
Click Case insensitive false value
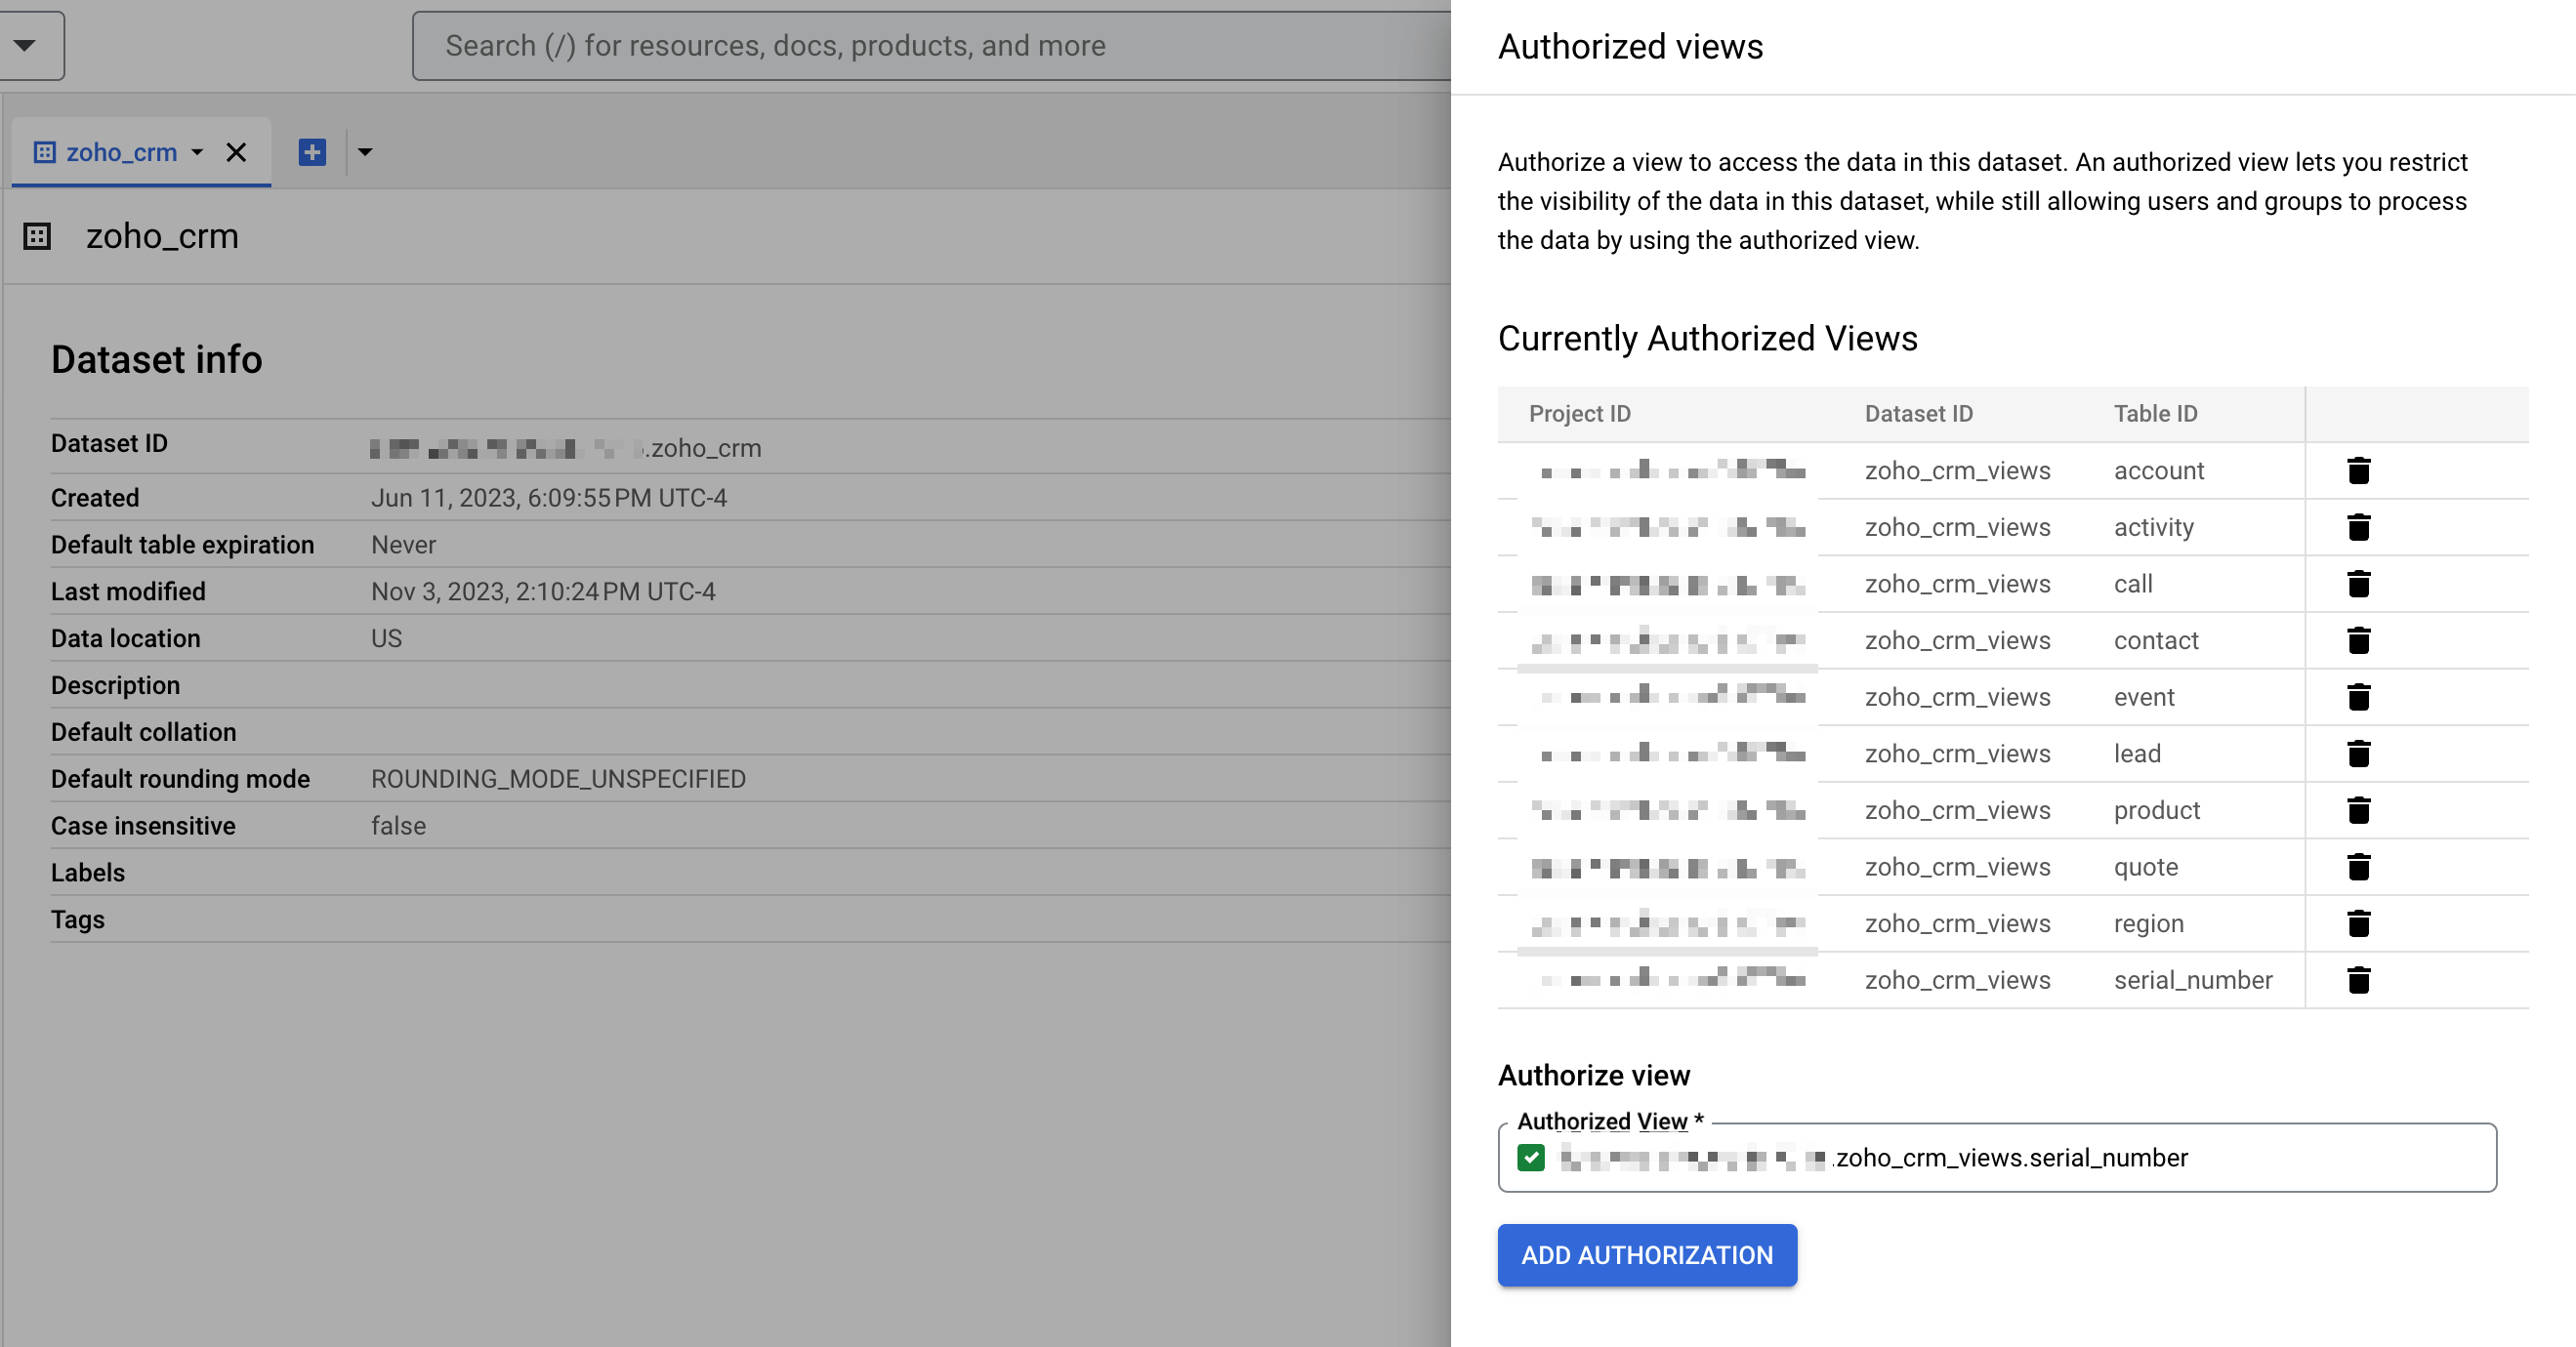tap(398, 826)
